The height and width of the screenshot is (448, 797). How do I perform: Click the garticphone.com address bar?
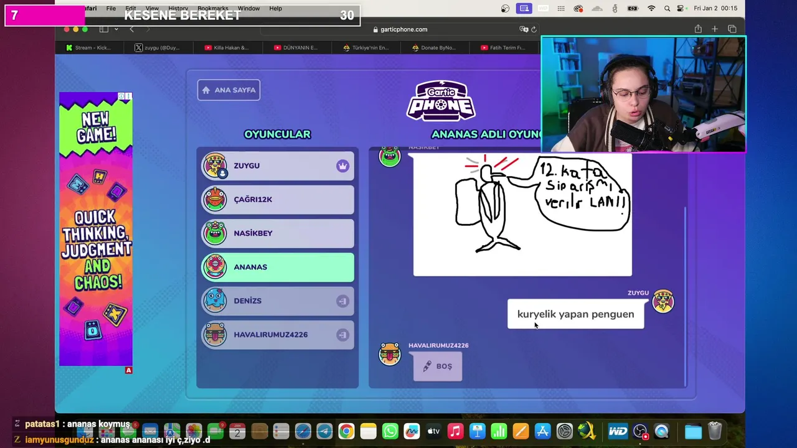tap(400, 29)
